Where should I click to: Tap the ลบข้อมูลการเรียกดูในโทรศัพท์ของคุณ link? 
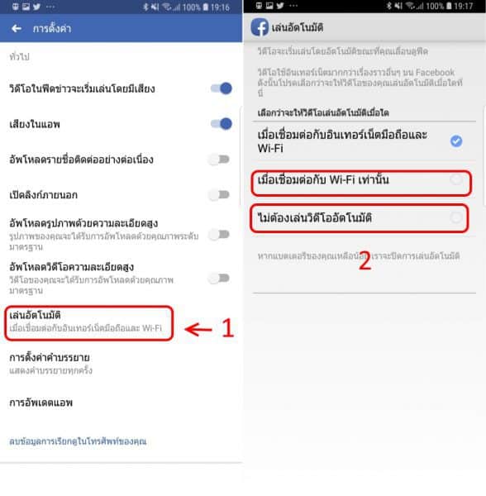(78, 441)
